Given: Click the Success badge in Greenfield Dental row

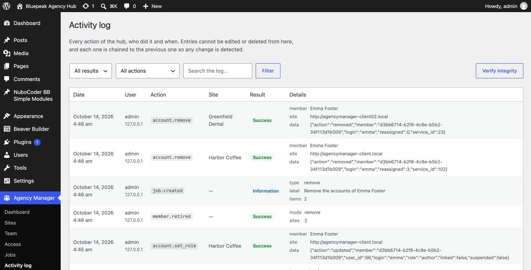Looking at the screenshot, I should click(x=262, y=120).
